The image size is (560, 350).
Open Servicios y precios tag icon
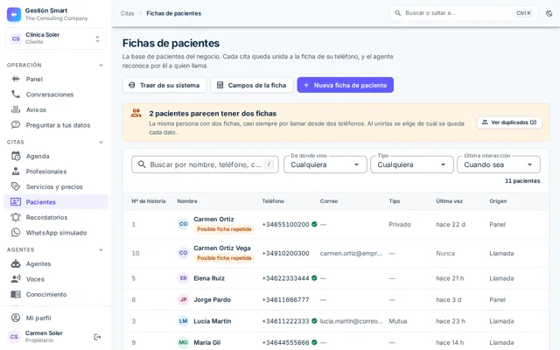pos(16,186)
